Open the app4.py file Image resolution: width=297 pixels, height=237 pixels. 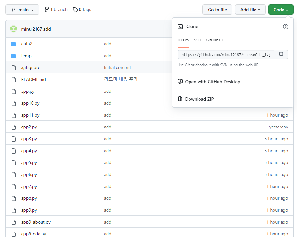coord(29,151)
